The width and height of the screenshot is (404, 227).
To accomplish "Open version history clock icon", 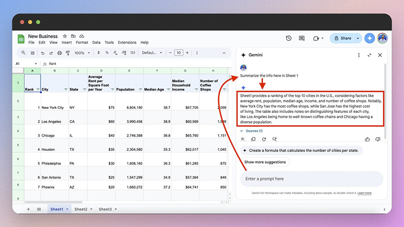I will coord(288,38).
